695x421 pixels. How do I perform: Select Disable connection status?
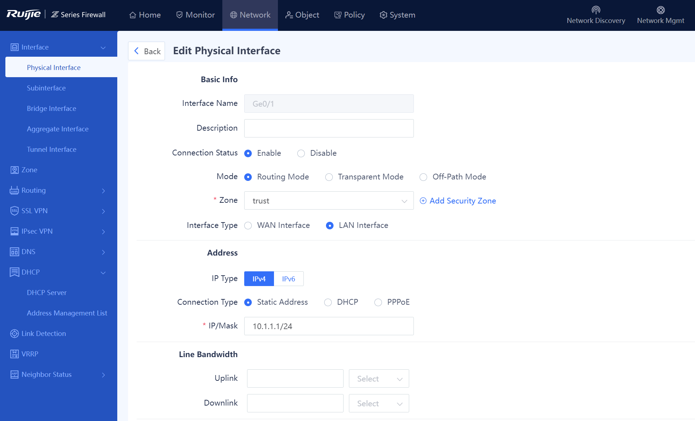tap(301, 153)
